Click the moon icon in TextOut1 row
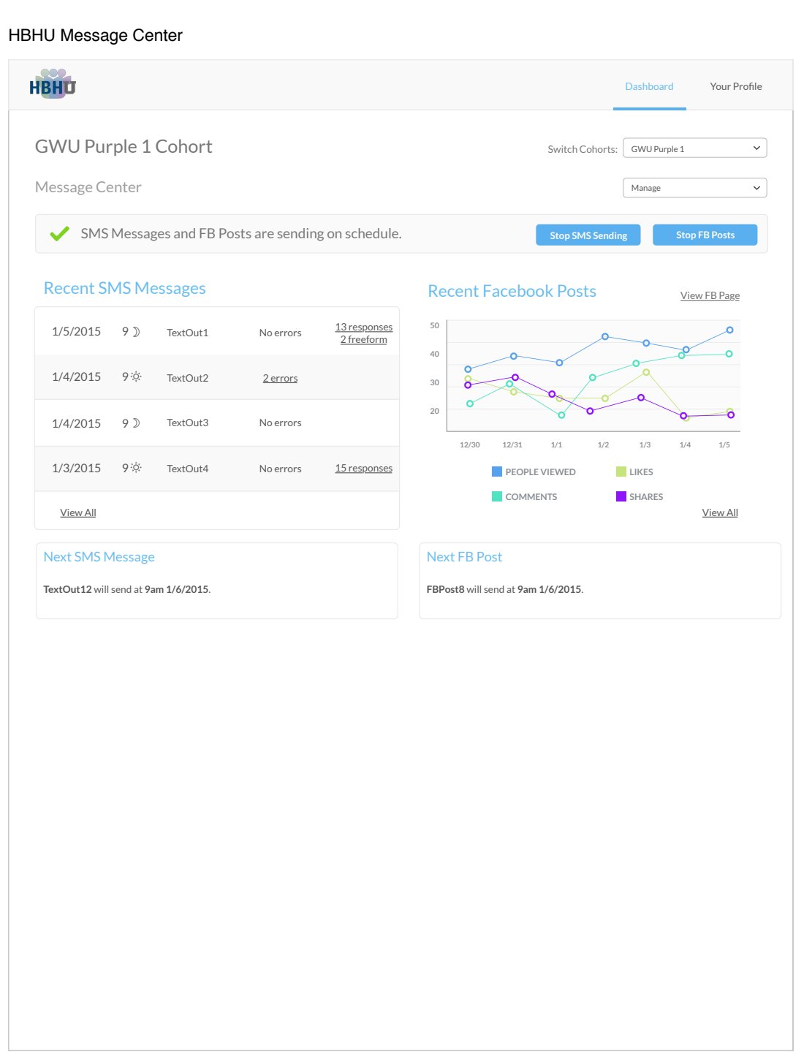Screen dimensions: 804x1060 coord(136,332)
